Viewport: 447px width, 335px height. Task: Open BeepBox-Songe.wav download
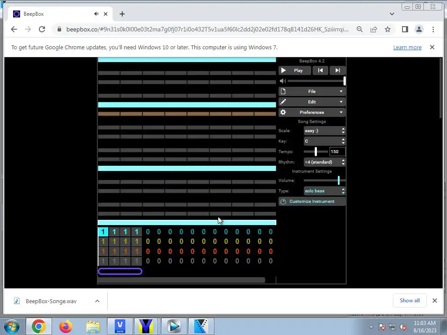[x=51, y=301]
